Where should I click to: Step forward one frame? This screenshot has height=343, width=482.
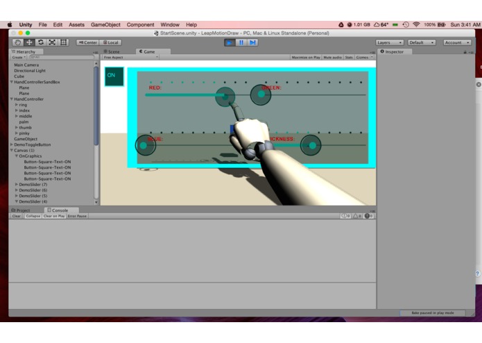tap(252, 42)
